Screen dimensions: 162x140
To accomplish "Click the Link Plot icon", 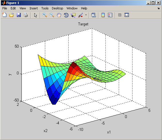I will pyautogui.click(x=94, y=15).
